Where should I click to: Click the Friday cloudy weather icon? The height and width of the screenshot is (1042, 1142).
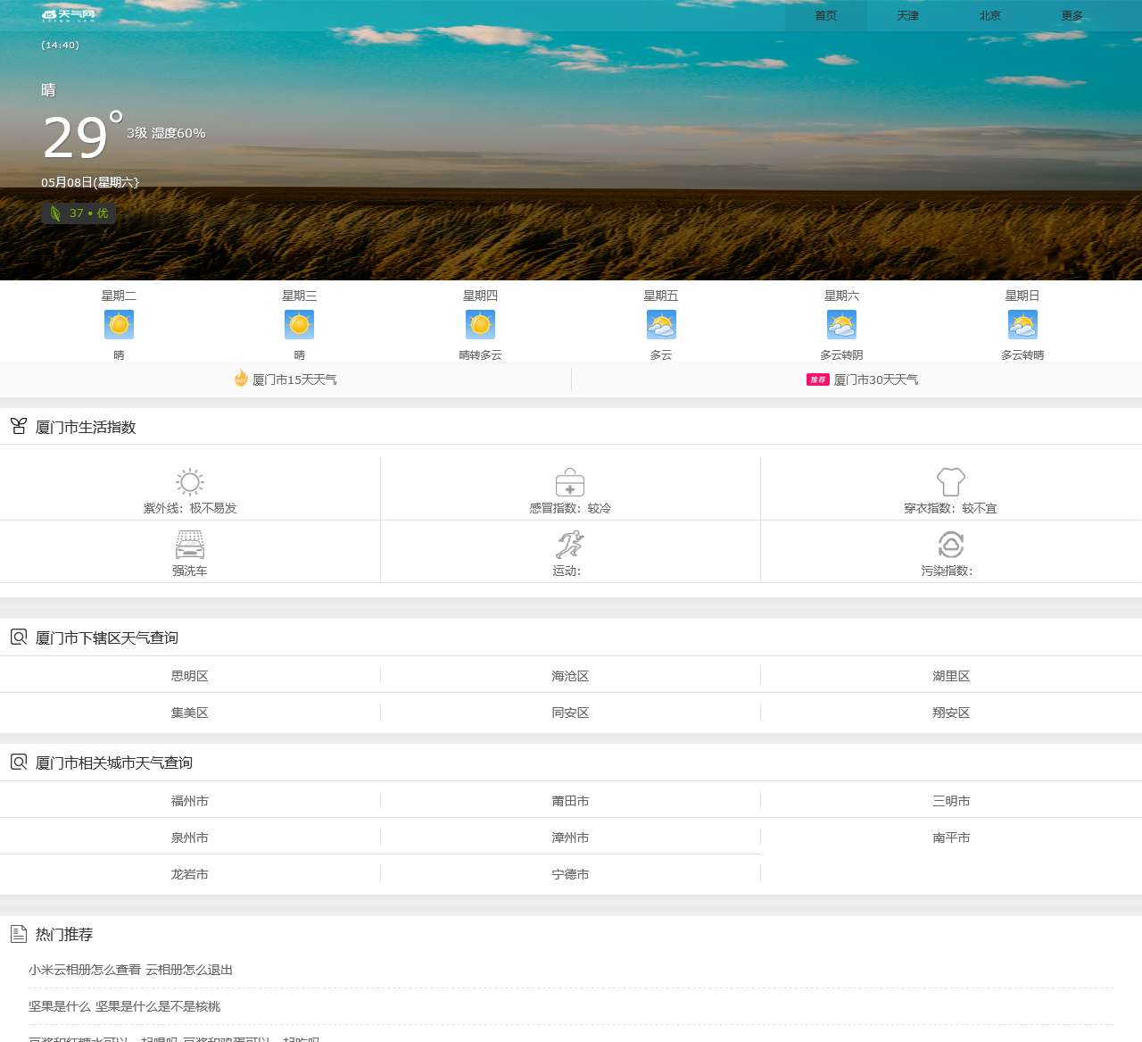[x=661, y=325]
